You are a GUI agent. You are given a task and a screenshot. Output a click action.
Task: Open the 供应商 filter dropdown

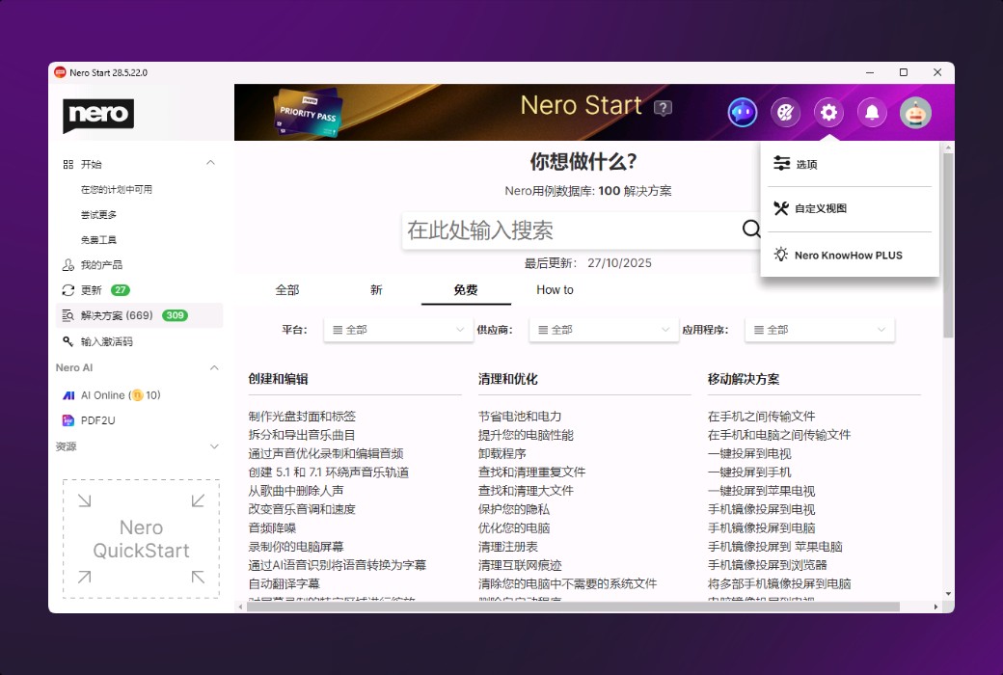(x=603, y=329)
